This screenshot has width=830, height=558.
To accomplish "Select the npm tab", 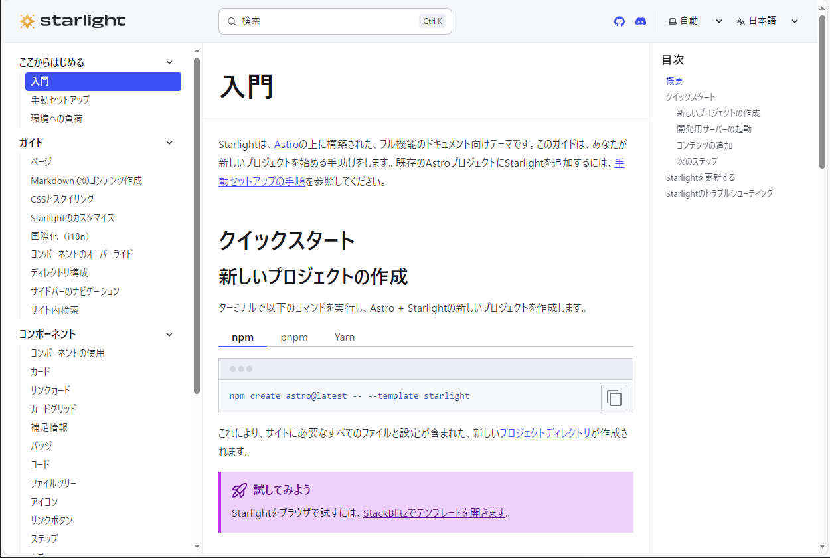I will [242, 337].
